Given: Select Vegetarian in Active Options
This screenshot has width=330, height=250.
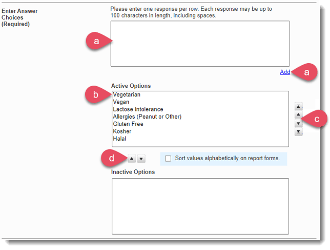Looking at the screenshot, I should [127, 95].
